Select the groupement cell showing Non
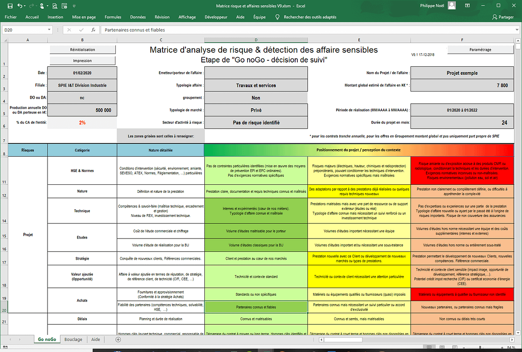522x352 pixels. 256,98
